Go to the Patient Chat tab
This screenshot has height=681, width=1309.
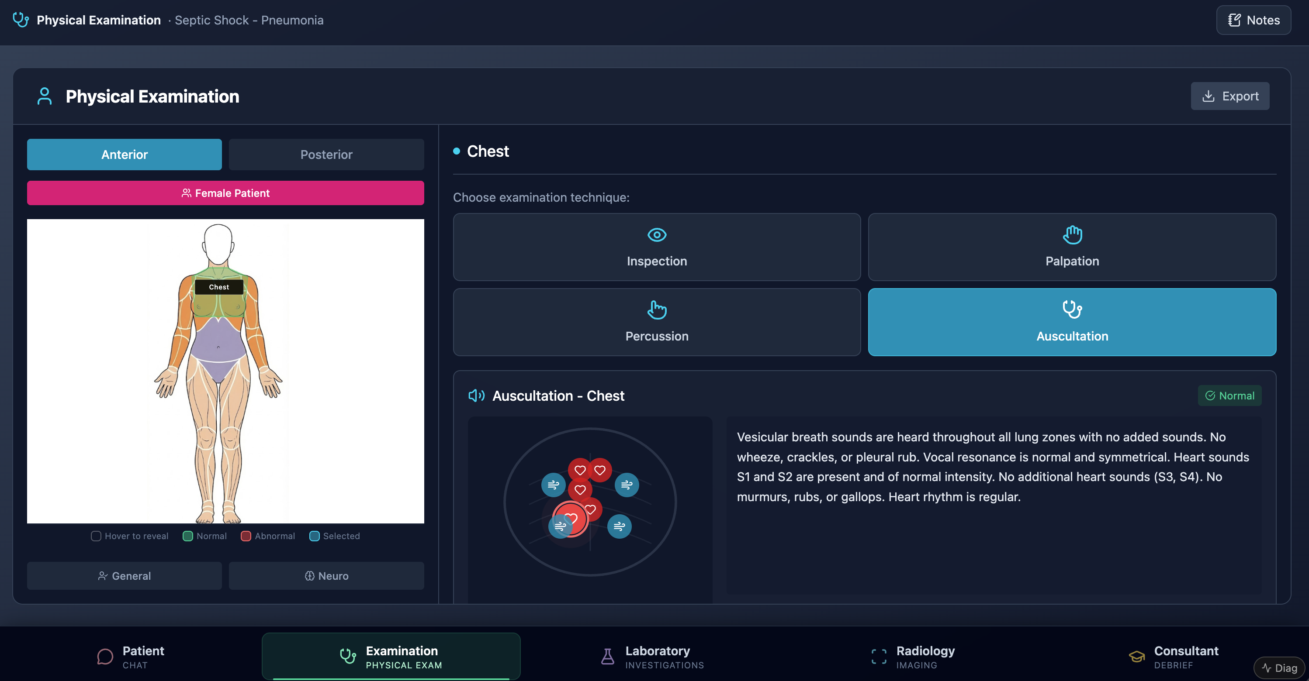click(x=130, y=657)
